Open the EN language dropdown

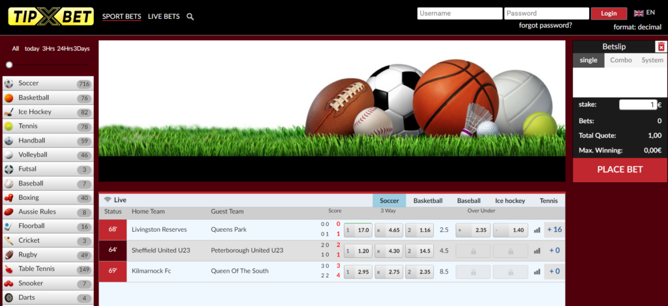pos(650,13)
